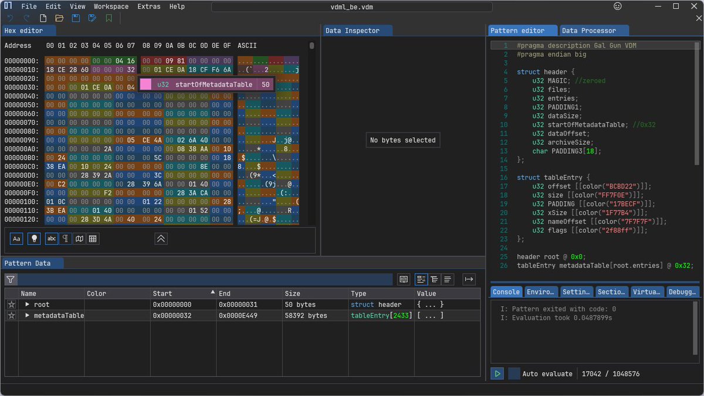704x396 pixels.
Task: Open a file via the folder icon
Action: pos(59,18)
